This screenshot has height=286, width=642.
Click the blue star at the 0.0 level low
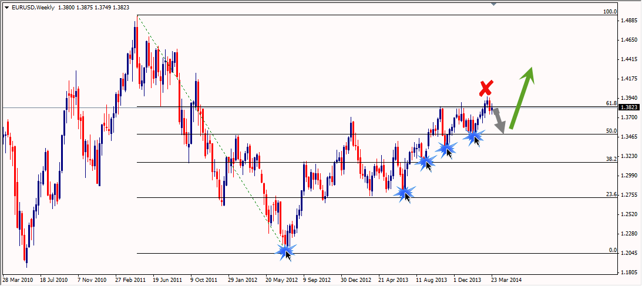coord(285,251)
